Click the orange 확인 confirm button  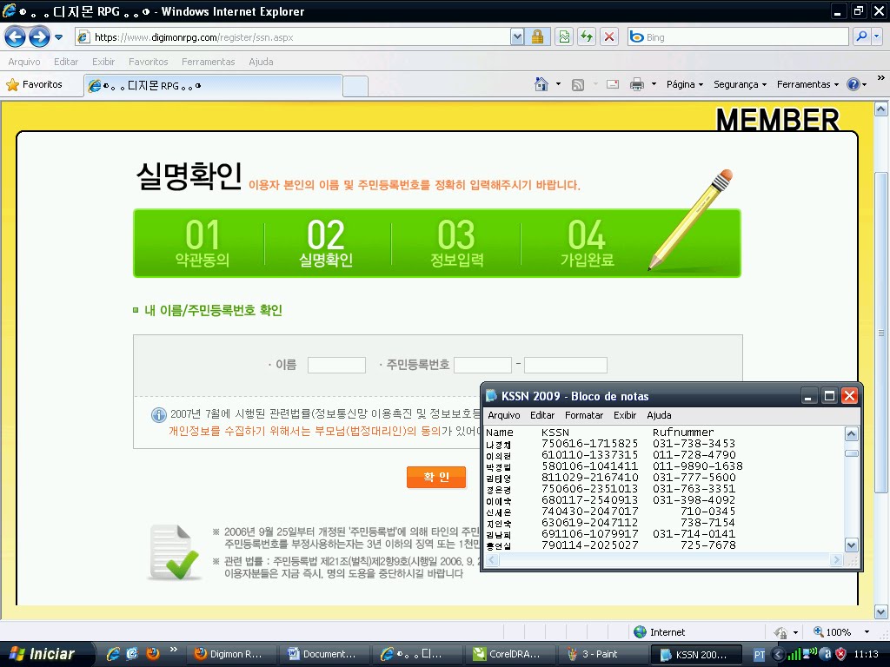coord(436,477)
